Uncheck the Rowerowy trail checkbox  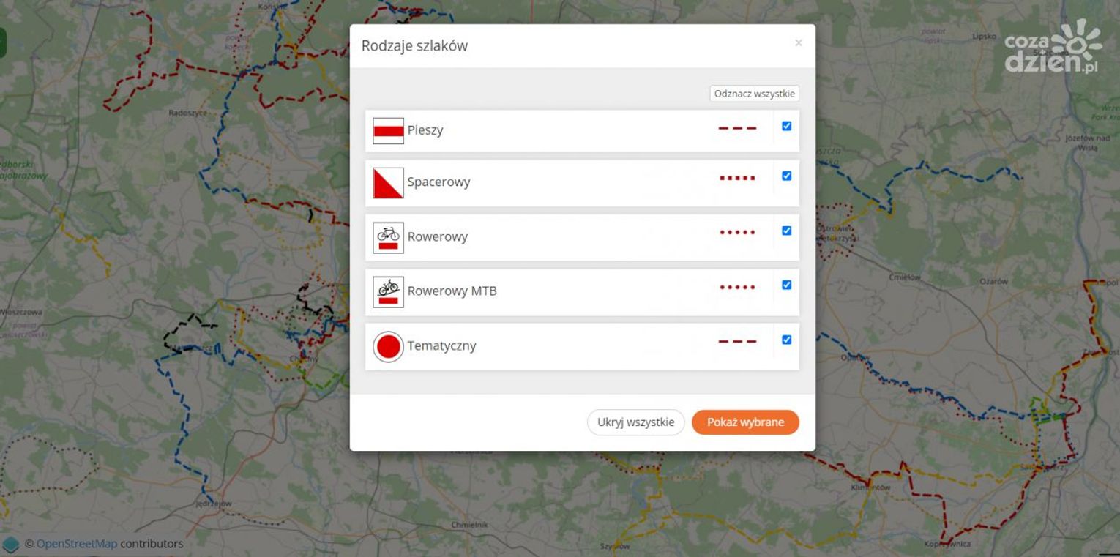click(x=787, y=231)
